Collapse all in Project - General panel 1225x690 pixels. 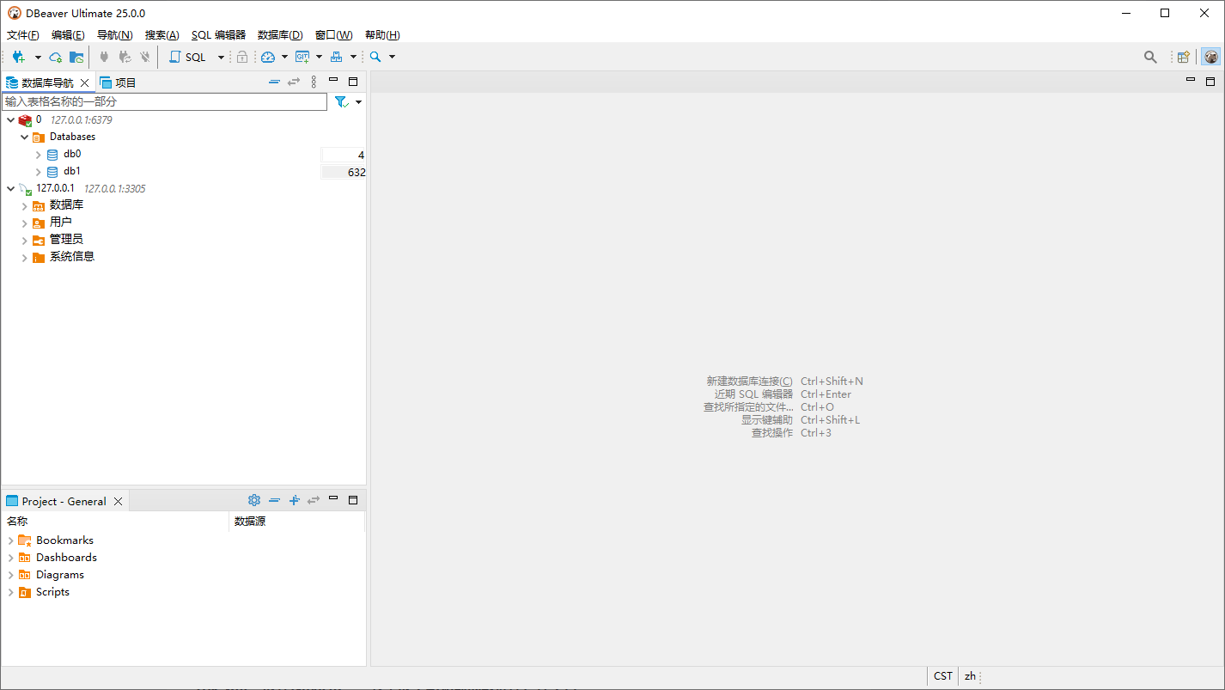pos(274,500)
